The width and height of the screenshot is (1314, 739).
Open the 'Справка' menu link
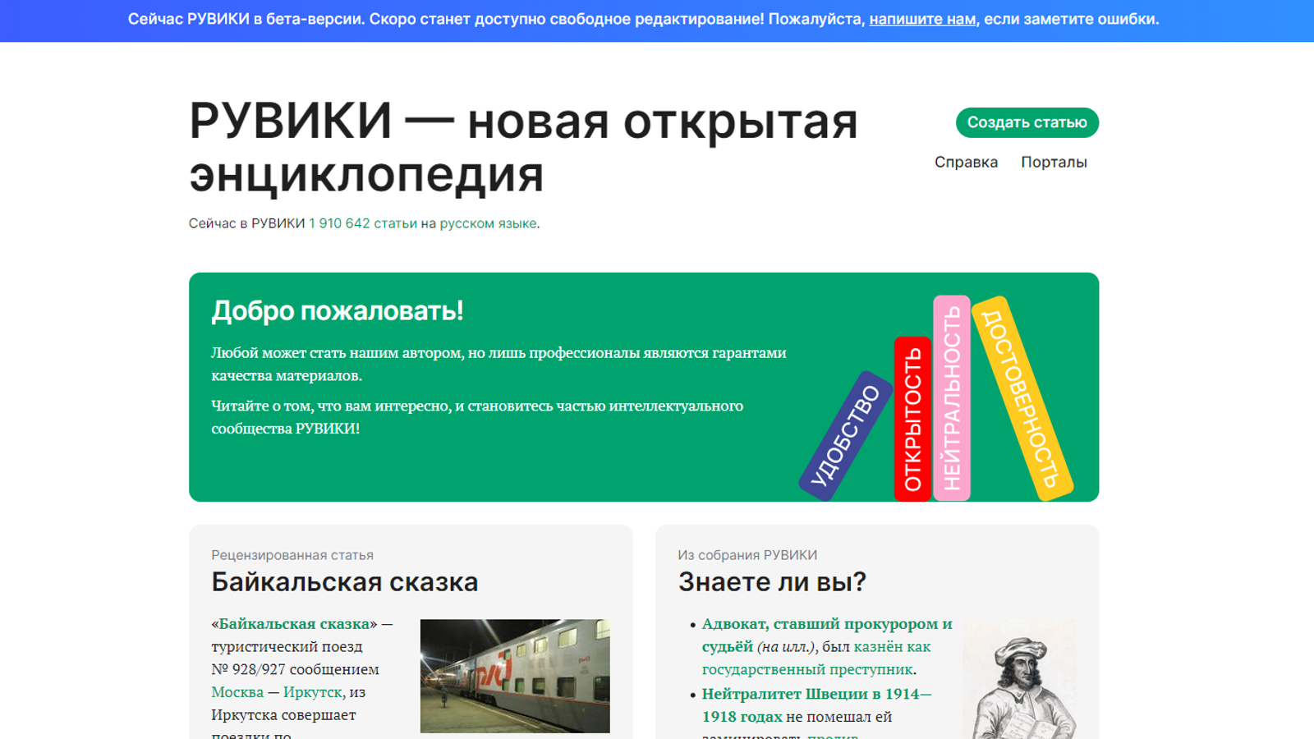click(966, 162)
